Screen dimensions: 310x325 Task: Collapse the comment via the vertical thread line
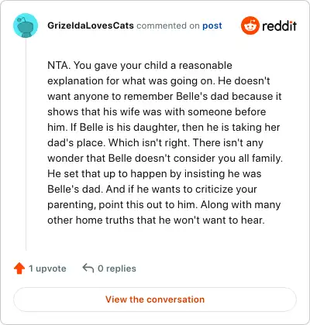click(x=26, y=145)
